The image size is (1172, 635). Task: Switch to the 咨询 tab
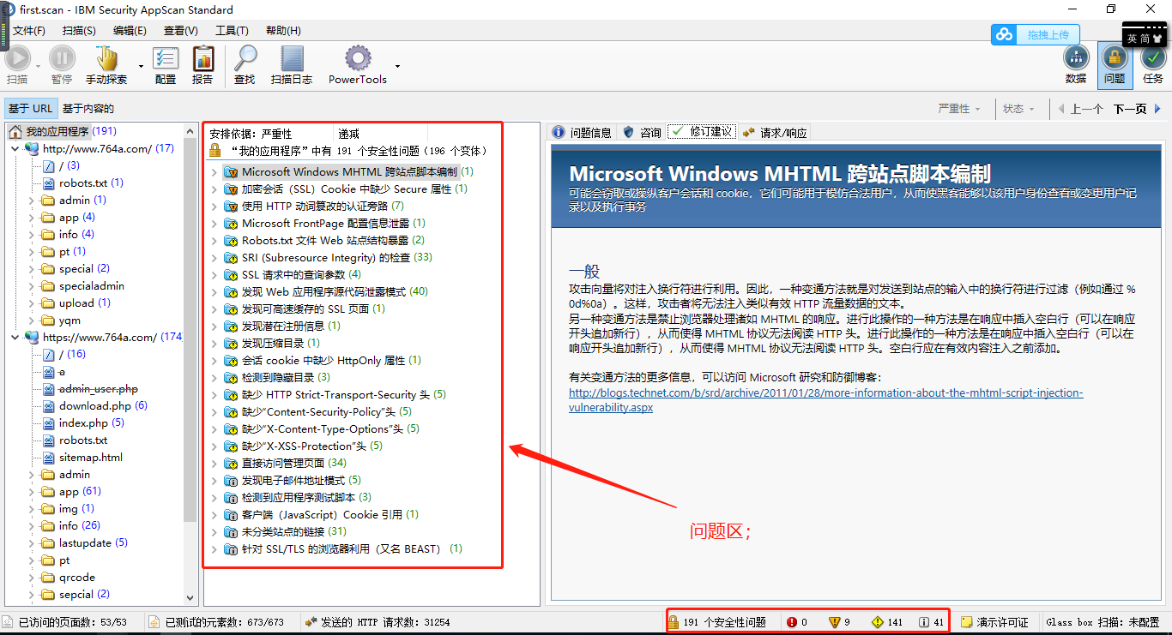tap(642, 132)
